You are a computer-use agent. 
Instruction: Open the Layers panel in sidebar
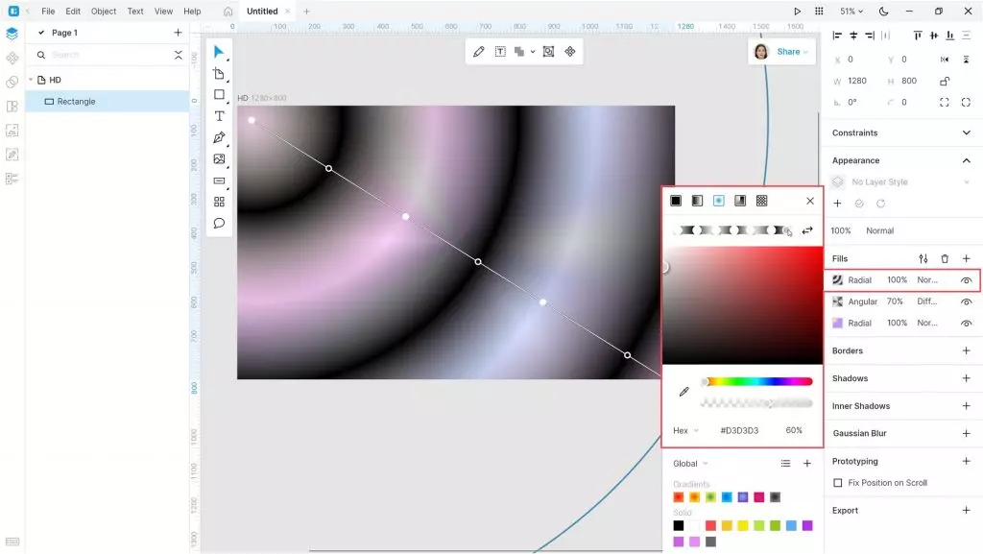pyautogui.click(x=12, y=34)
